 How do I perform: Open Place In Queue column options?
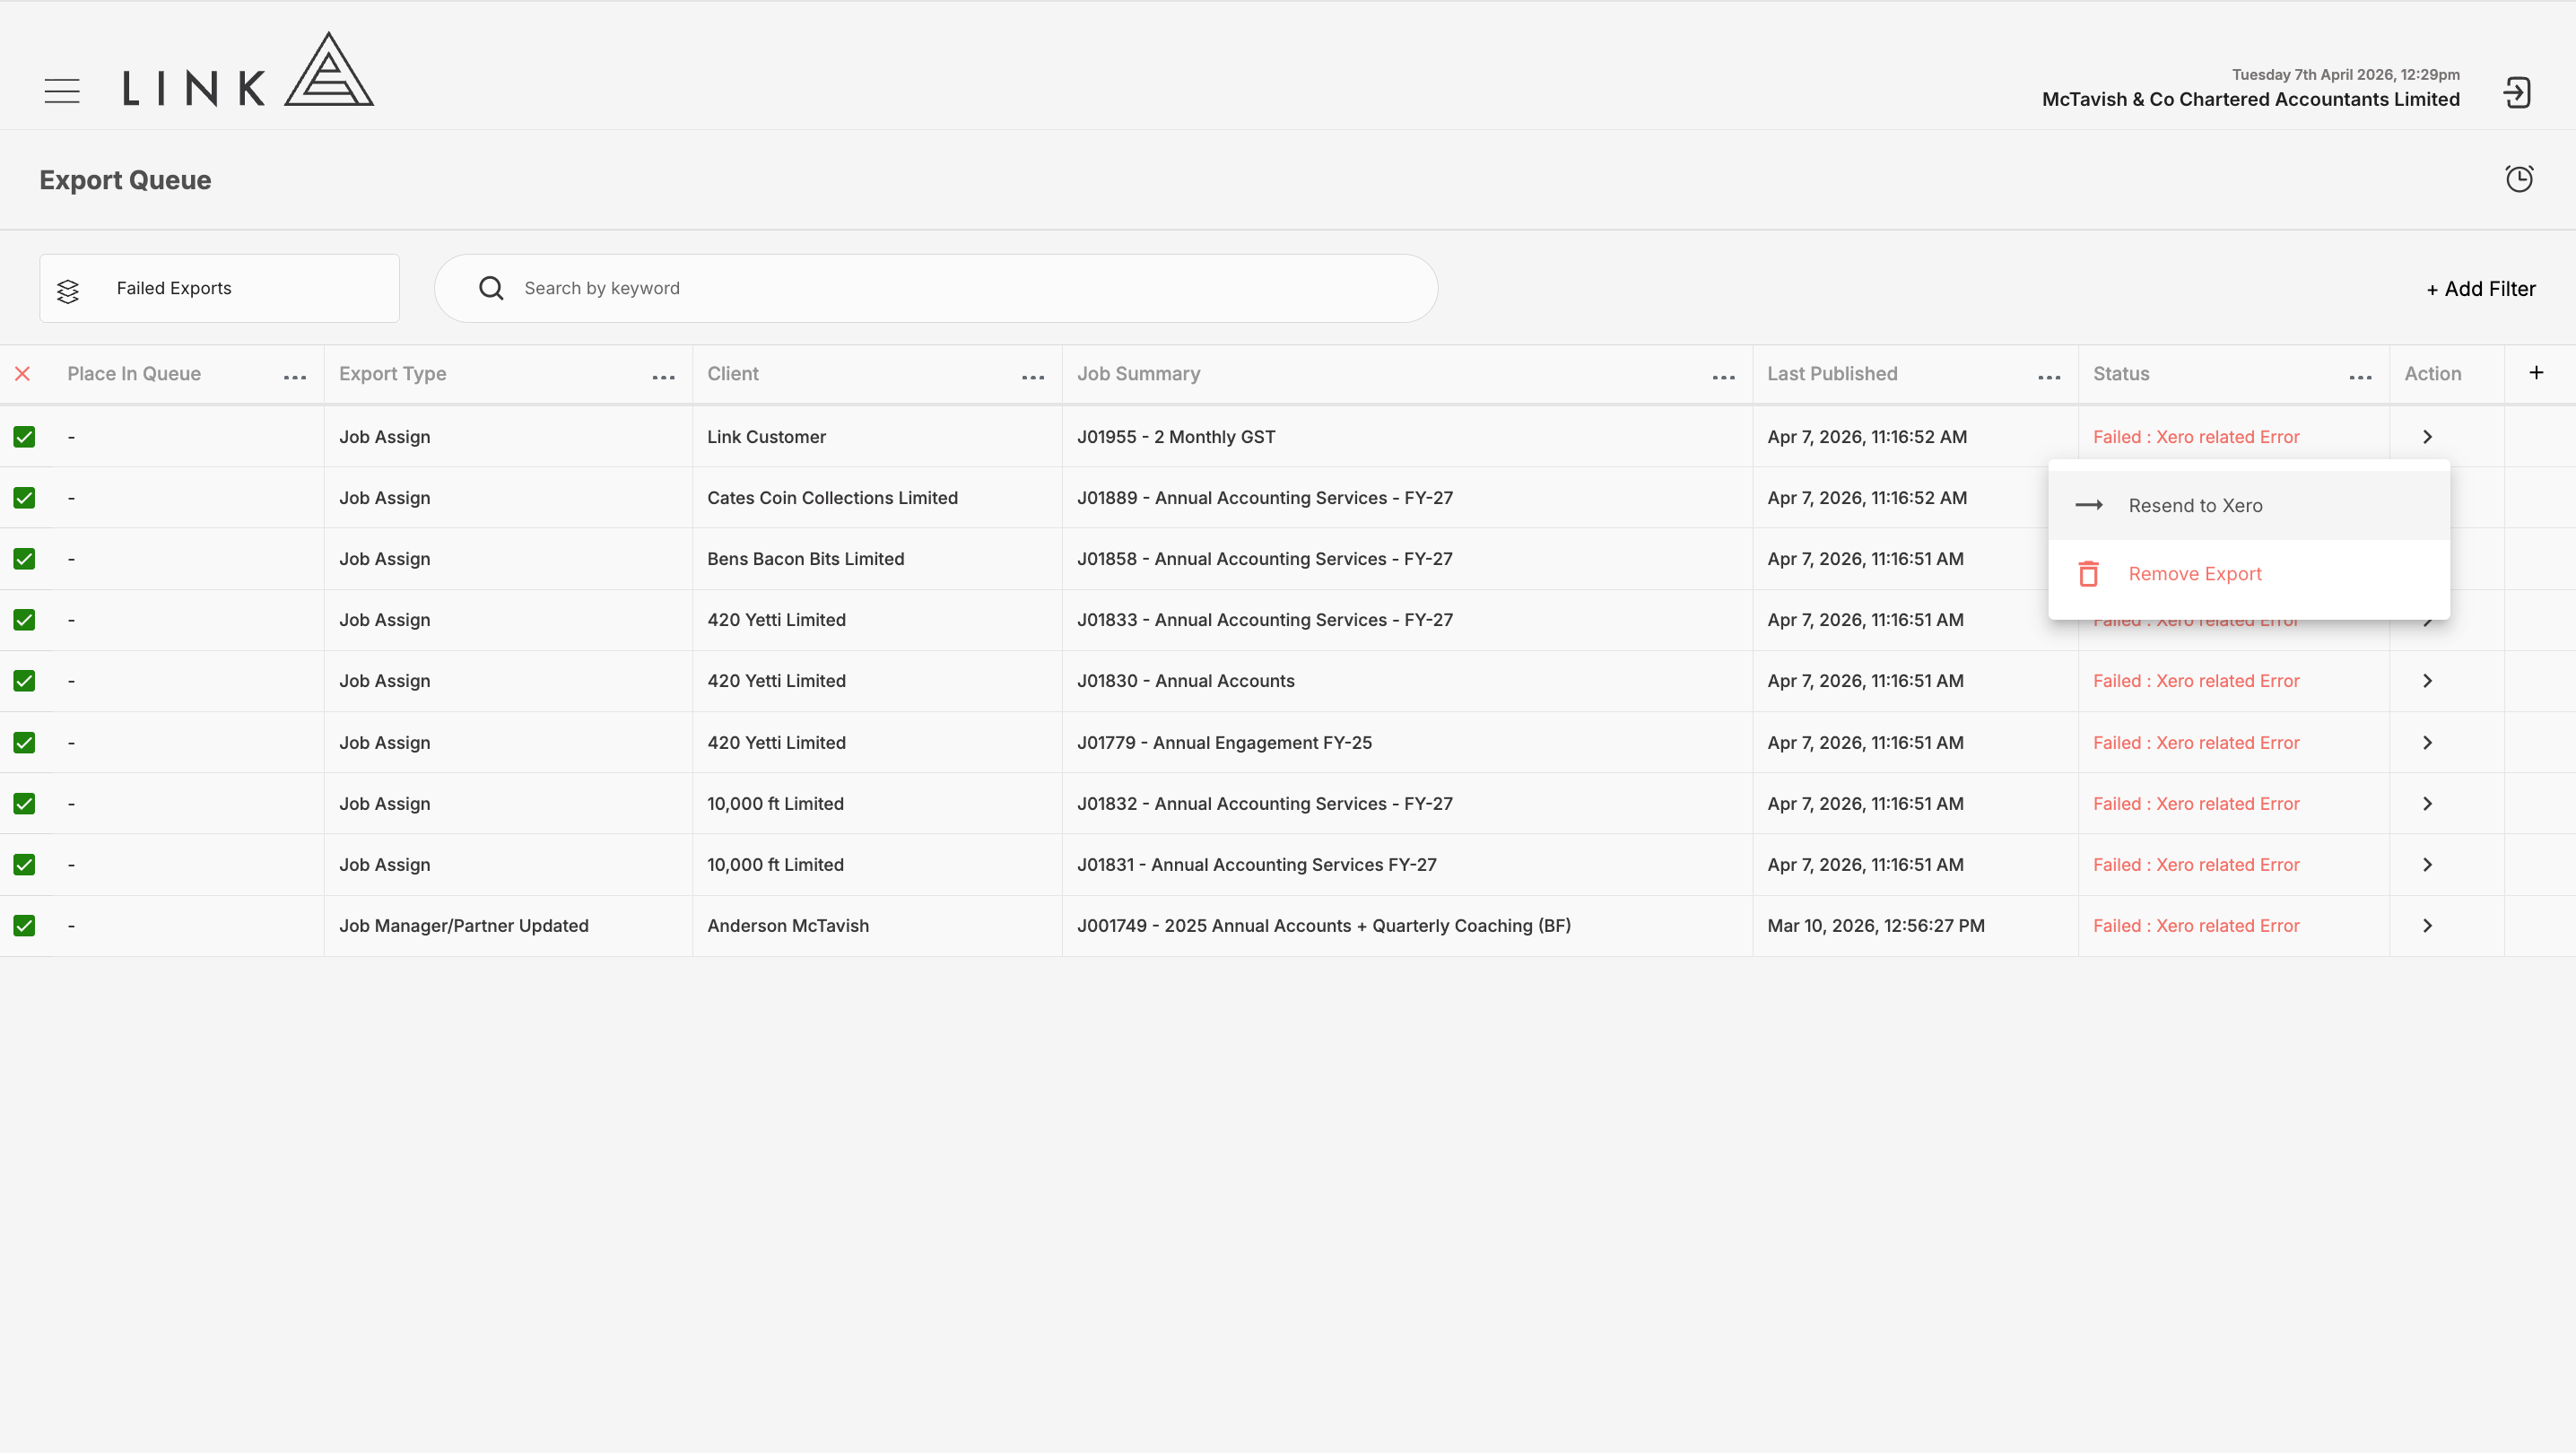pyautogui.click(x=295, y=377)
